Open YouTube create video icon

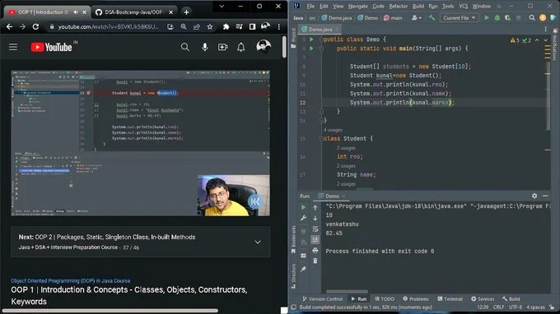(223, 47)
